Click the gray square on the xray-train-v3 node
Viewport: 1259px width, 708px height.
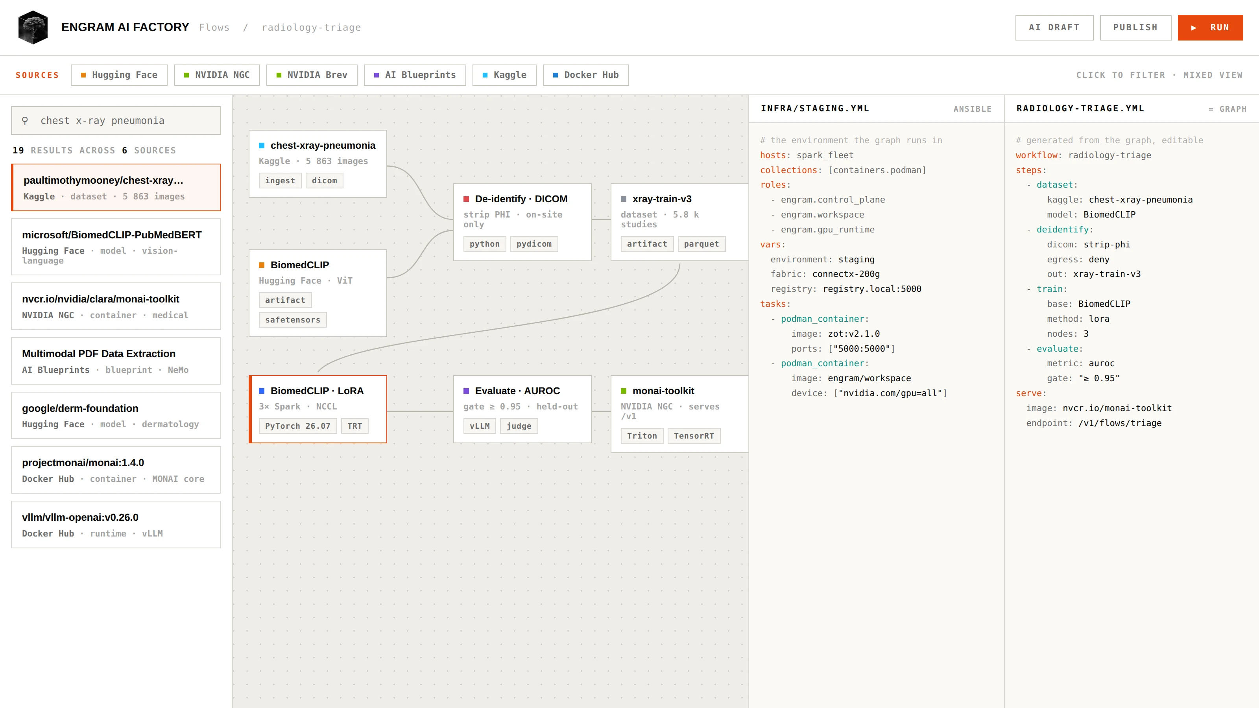click(624, 199)
